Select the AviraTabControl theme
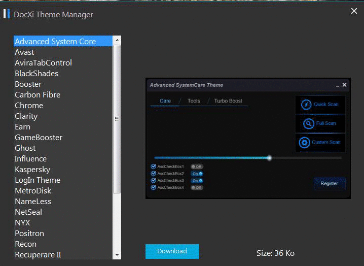This screenshot has width=364, height=266. tap(63, 63)
